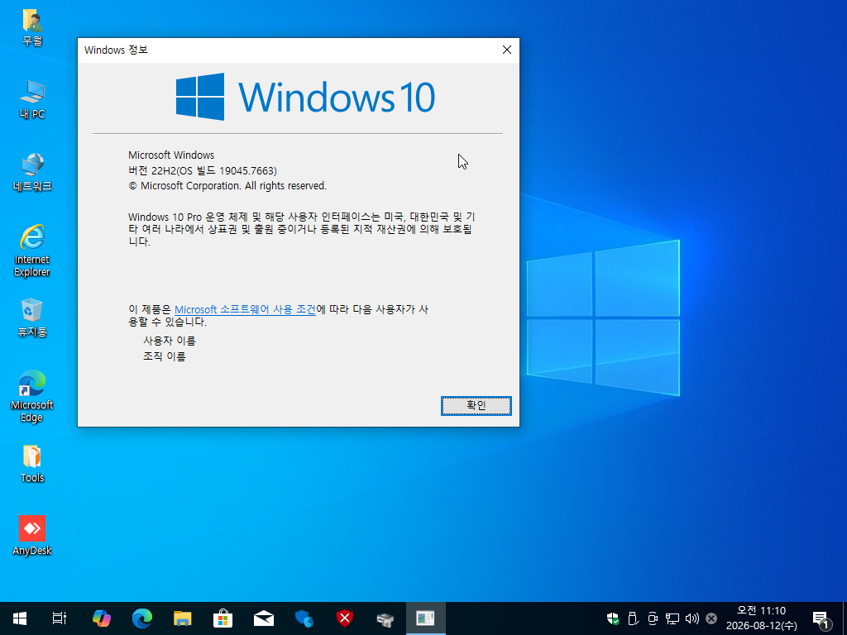
Task: Select the 휴지통 recycle bin icon
Action: coord(32,318)
